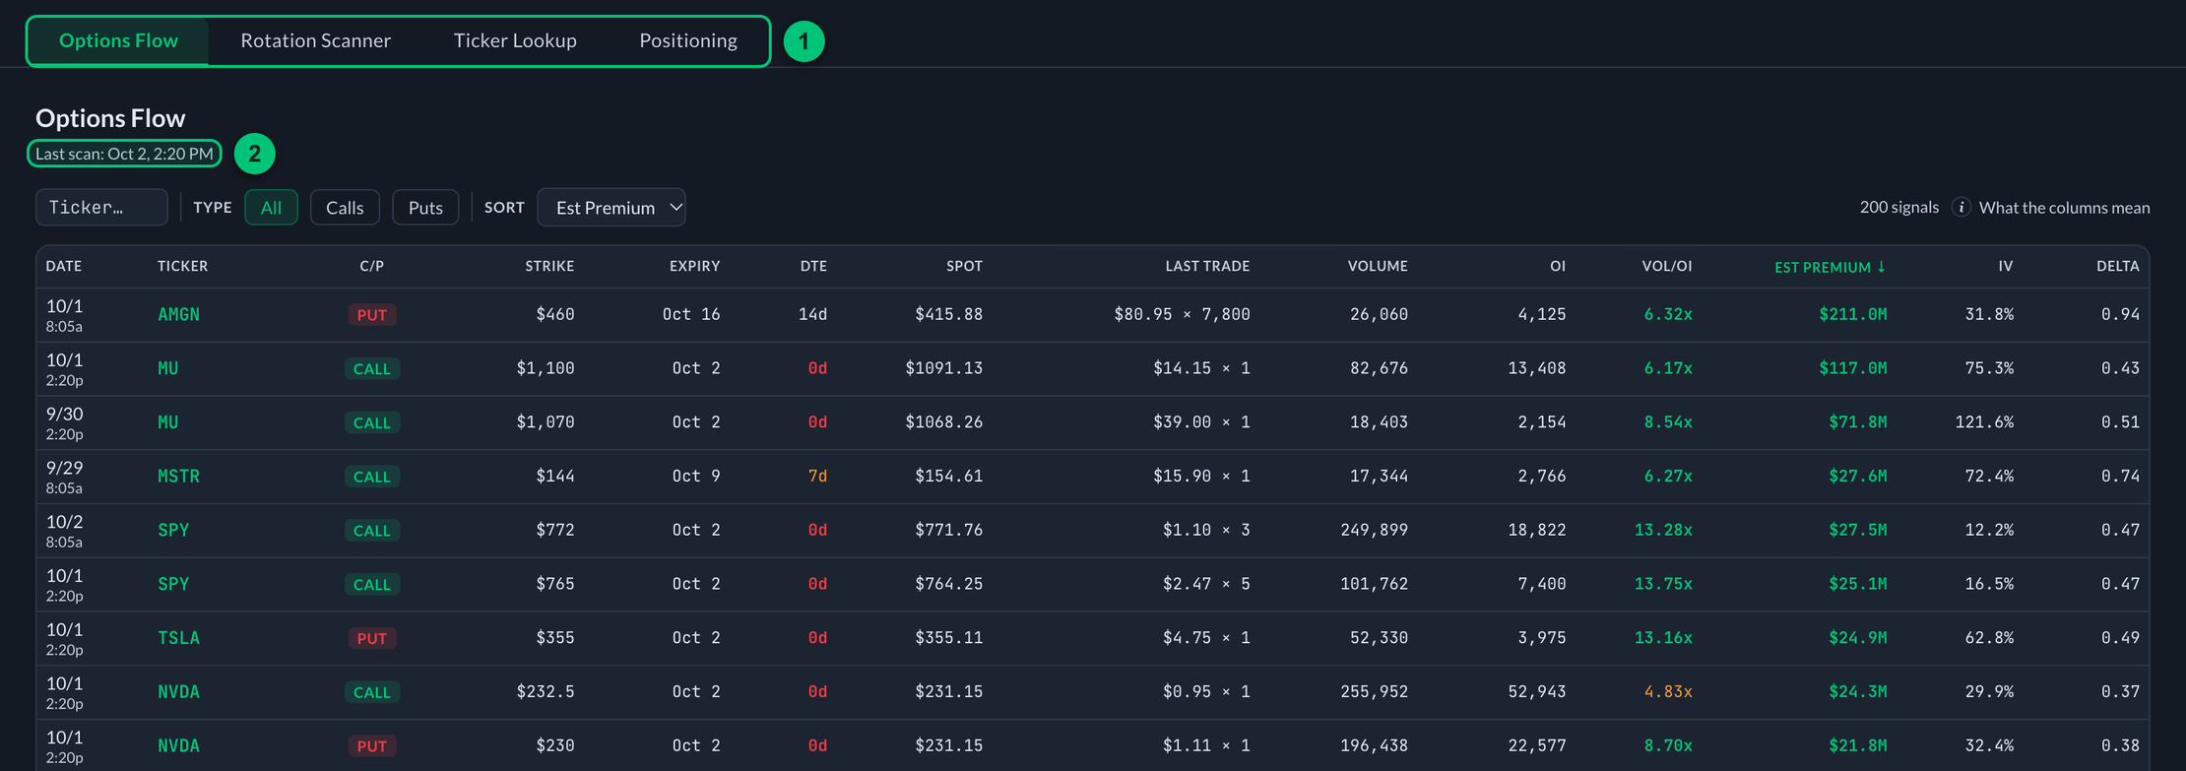Go to the Ticker Lookup tab
This screenshot has width=2186, height=771.
point(515,40)
